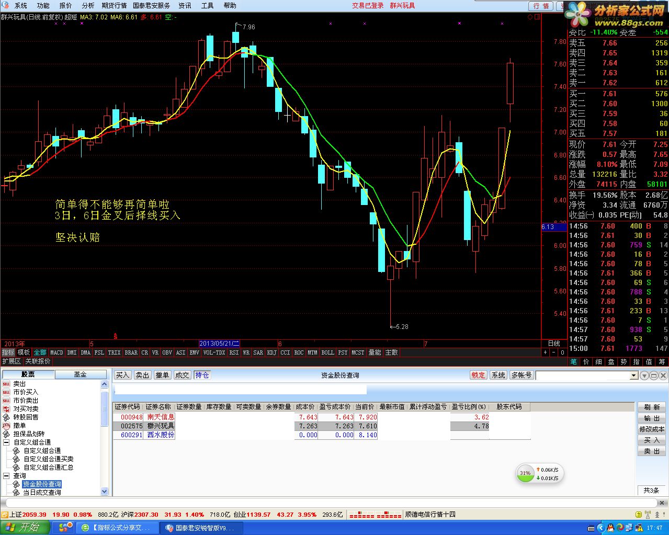Switch to the MACD indicator tab
Screen dimensions: 669x535
click(x=56, y=352)
